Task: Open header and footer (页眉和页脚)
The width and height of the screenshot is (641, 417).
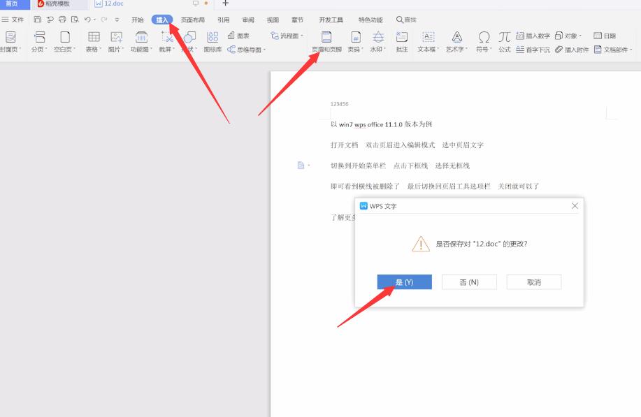Action: tap(326, 42)
